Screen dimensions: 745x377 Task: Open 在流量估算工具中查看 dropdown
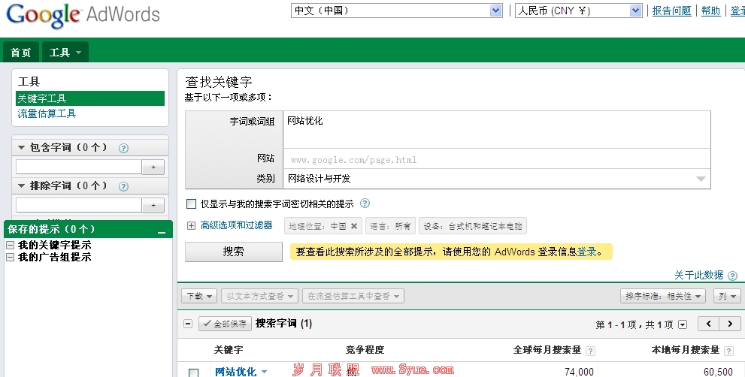353,297
